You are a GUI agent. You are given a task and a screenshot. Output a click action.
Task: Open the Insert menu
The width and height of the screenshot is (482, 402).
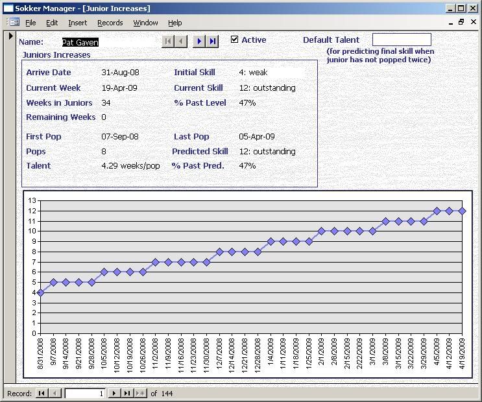pos(77,23)
